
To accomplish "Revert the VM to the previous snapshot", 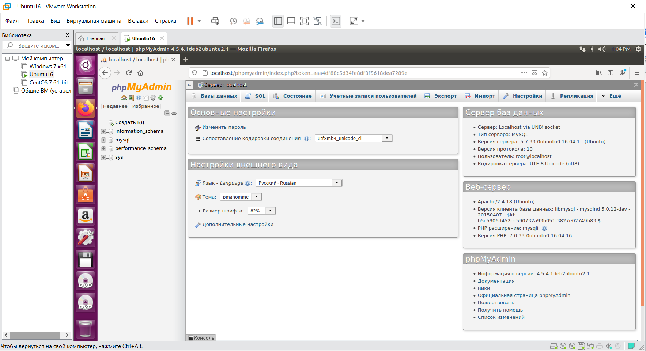I will pos(247,21).
